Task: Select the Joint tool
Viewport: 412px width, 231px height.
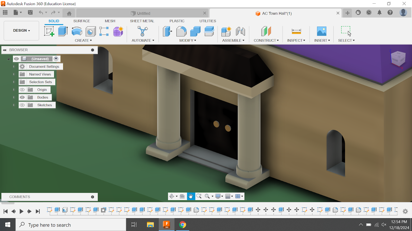Action: [x=240, y=31]
